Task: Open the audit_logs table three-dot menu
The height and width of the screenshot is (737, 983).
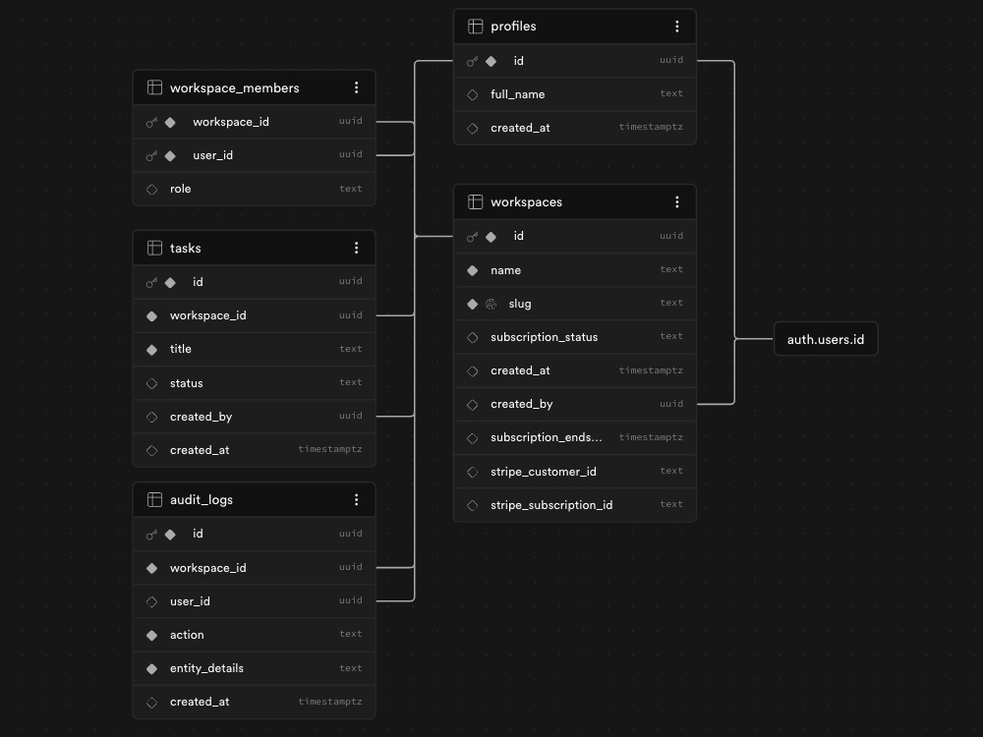Action: tap(356, 499)
